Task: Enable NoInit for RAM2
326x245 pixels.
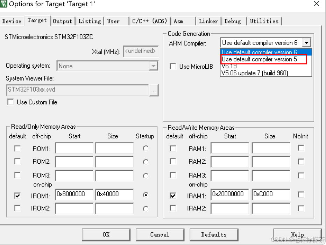Action: click(301, 162)
